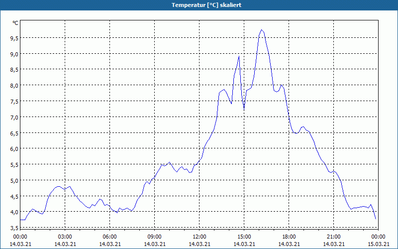
Task: Click the 3,5 label at y-axis bottom
Action: click(x=15, y=228)
